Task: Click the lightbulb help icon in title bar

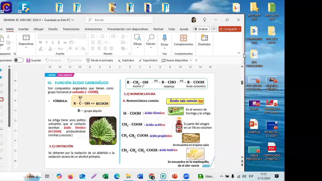Action: 205,20
